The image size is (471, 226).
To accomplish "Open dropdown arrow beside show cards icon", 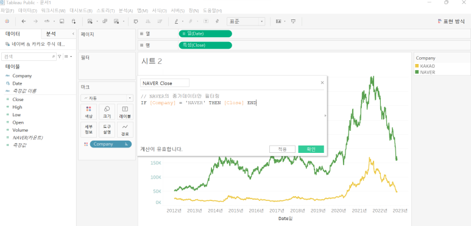I will click(x=285, y=21).
